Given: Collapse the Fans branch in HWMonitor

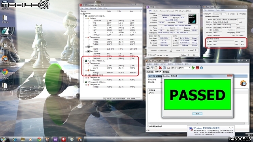Looking at the screenshot, I should coord(86,47).
